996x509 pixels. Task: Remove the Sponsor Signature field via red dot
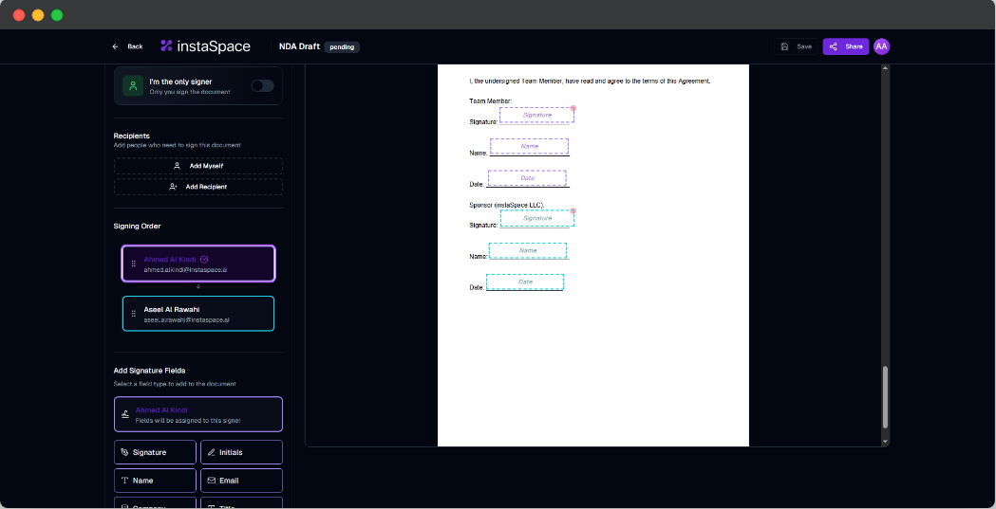coord(573,211)
